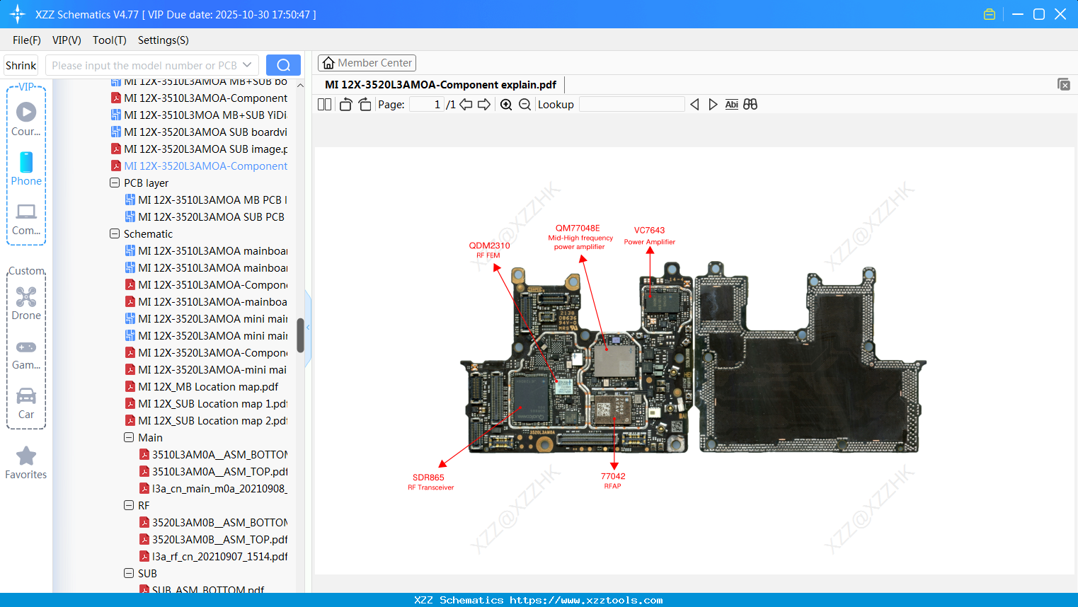
Task: Click the page number input field
Action: coord(425,104)
